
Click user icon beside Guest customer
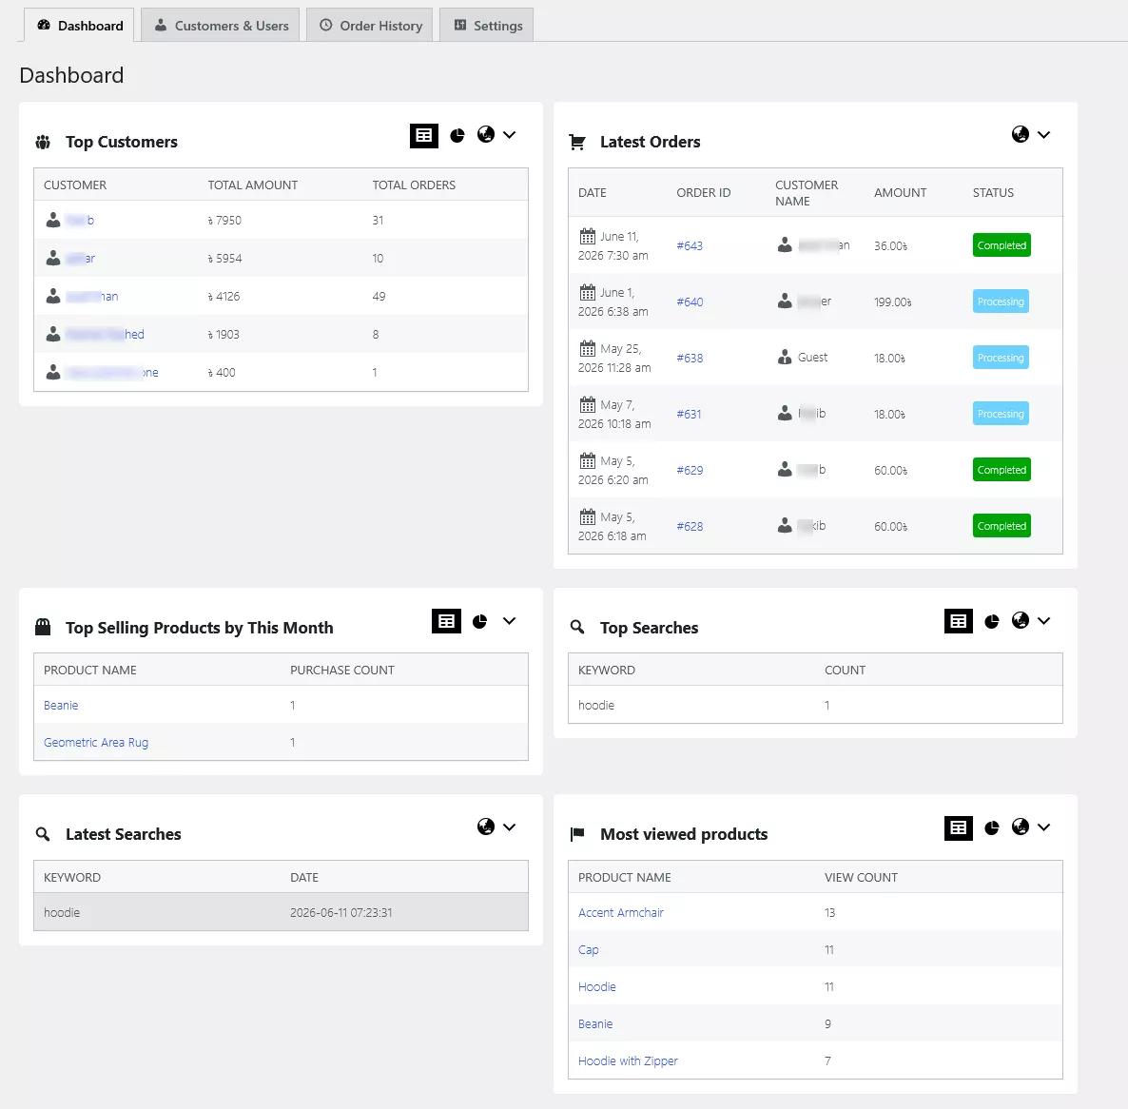(785, 358)
